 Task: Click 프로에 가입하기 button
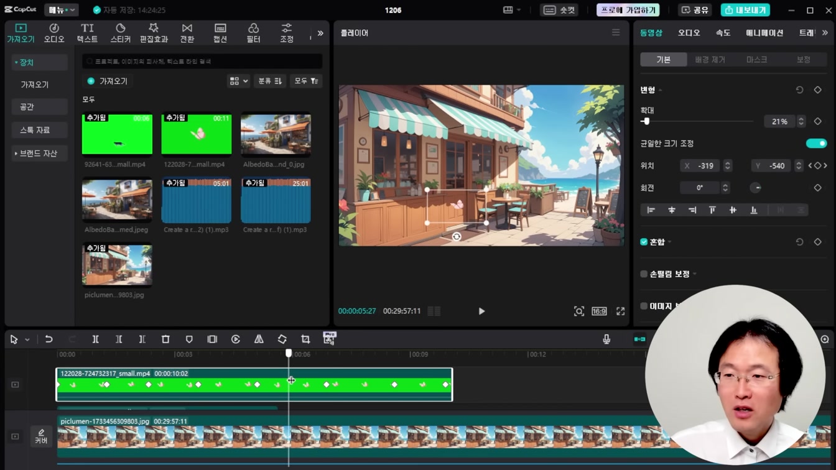[x=628, y=10]
